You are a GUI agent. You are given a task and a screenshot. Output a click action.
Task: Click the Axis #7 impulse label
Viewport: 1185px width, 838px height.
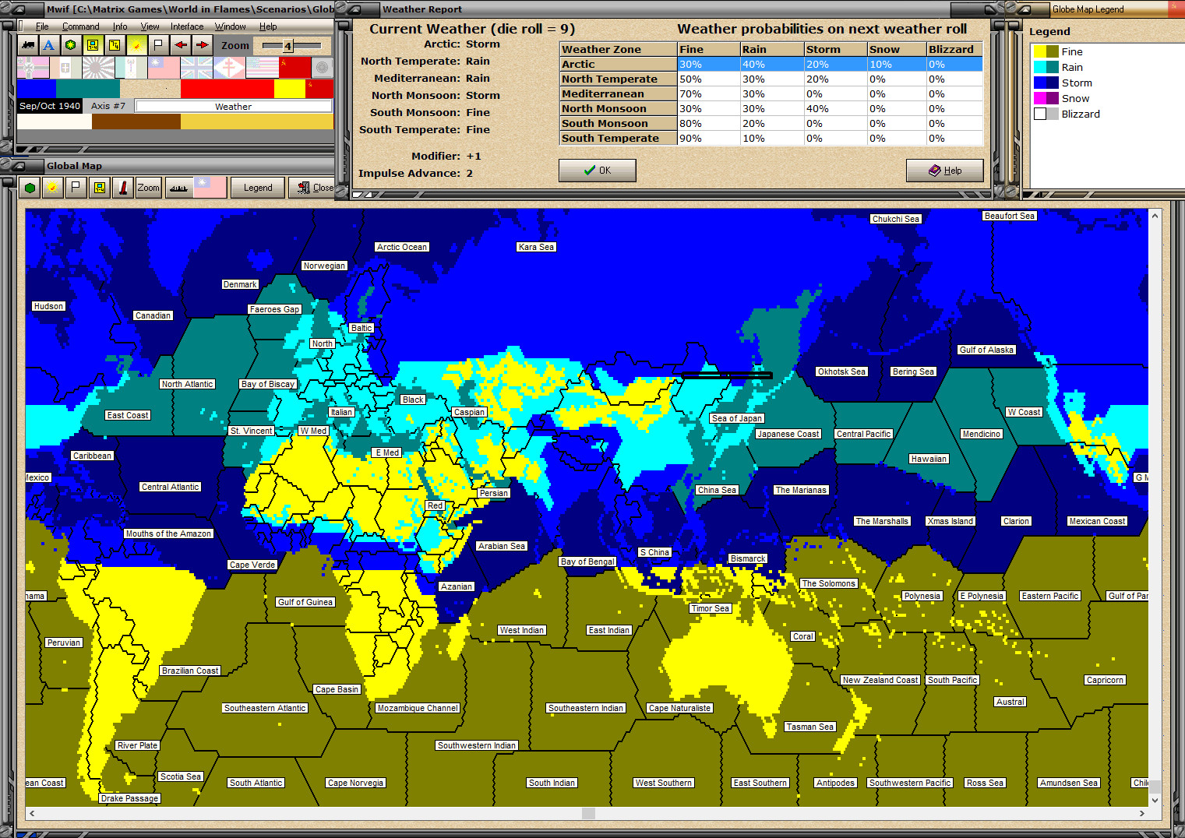[108, 106]
